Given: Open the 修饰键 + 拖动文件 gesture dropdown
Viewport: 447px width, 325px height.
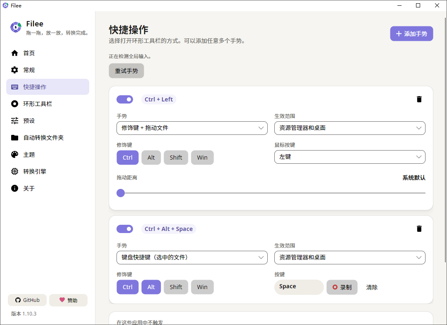Looking at the screenshot, I should (192, 128).
